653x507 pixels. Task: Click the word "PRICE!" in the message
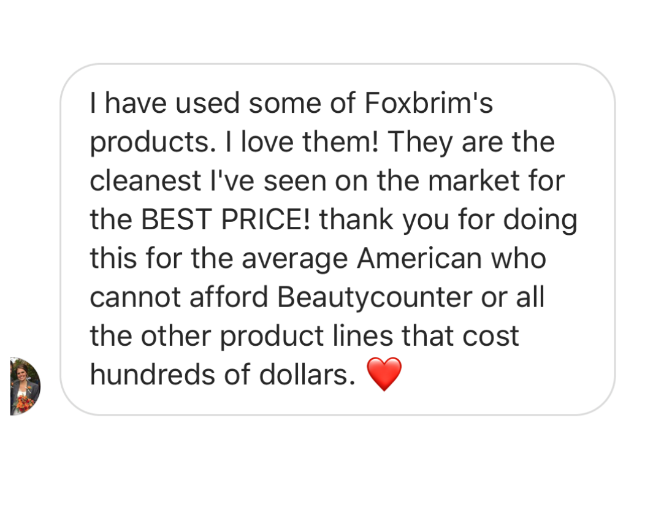pyautogui.click(x=265, y=219)
